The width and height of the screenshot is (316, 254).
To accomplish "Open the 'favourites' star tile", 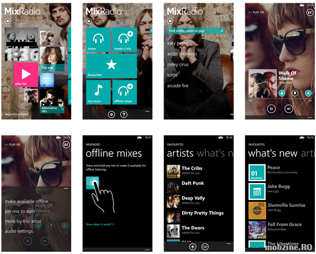I will coord(111,66).
